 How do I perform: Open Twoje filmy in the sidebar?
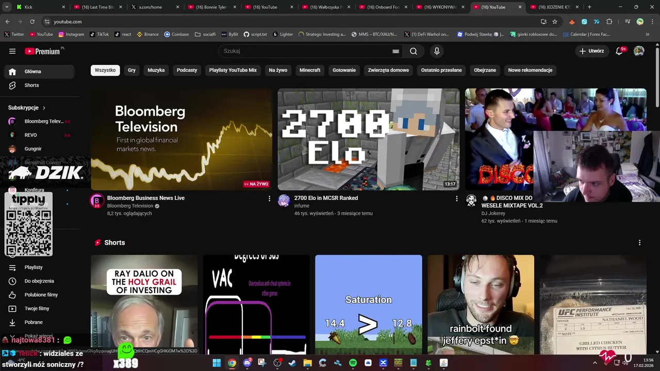click(40, 309)
